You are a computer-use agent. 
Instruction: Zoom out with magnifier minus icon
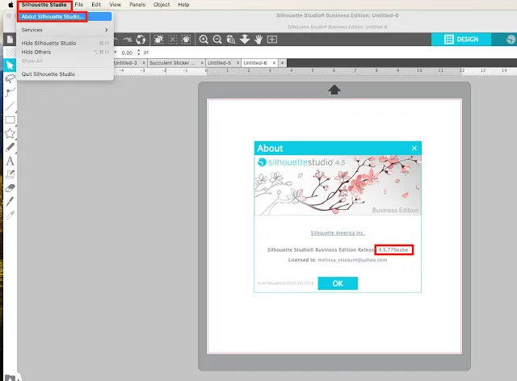[x=217, y=40]
